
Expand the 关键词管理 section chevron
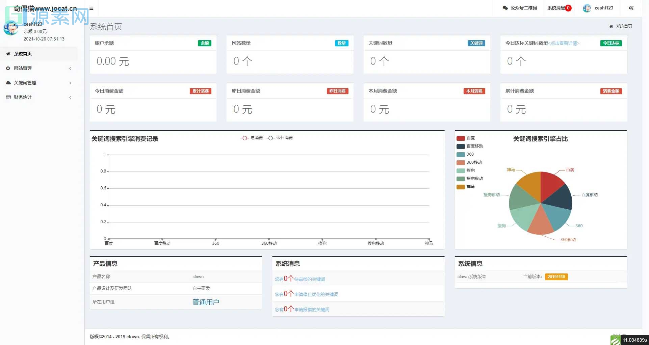(x=70, y=83)
